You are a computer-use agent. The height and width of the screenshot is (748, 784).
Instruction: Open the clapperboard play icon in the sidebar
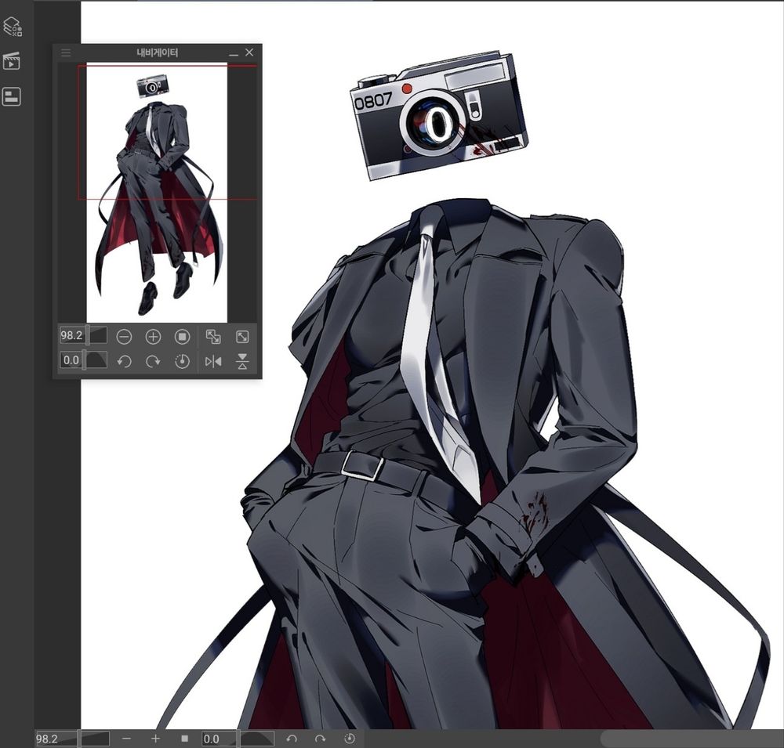click(x=12, y=61)
